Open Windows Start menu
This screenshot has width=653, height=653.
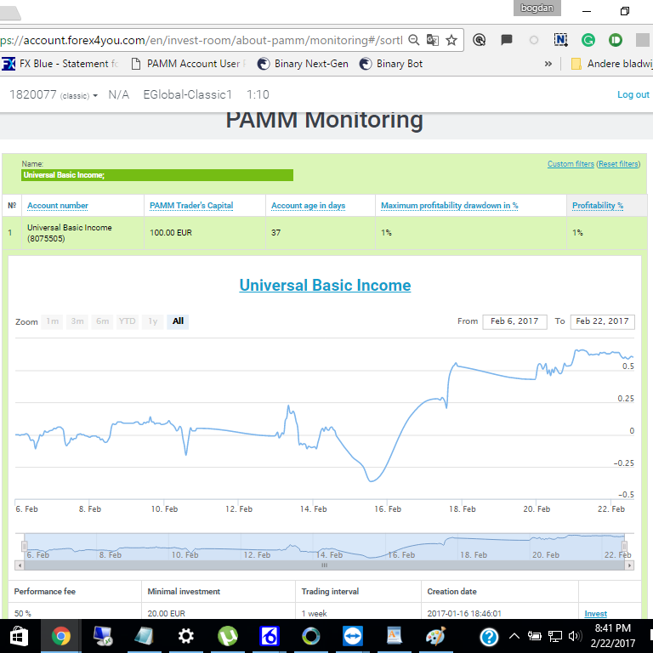pyautogui.click(x=19, y=636)
